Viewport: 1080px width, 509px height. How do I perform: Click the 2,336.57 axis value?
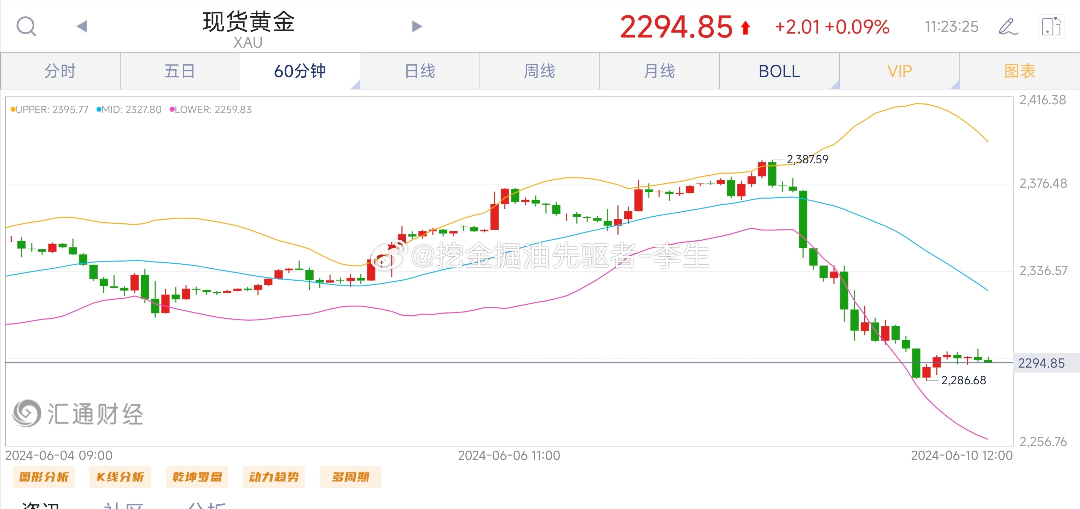(x=1044, y=271)
